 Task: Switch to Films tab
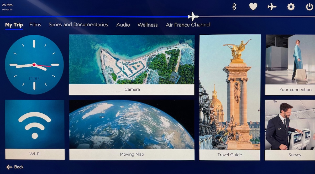[x=35, y=25]
